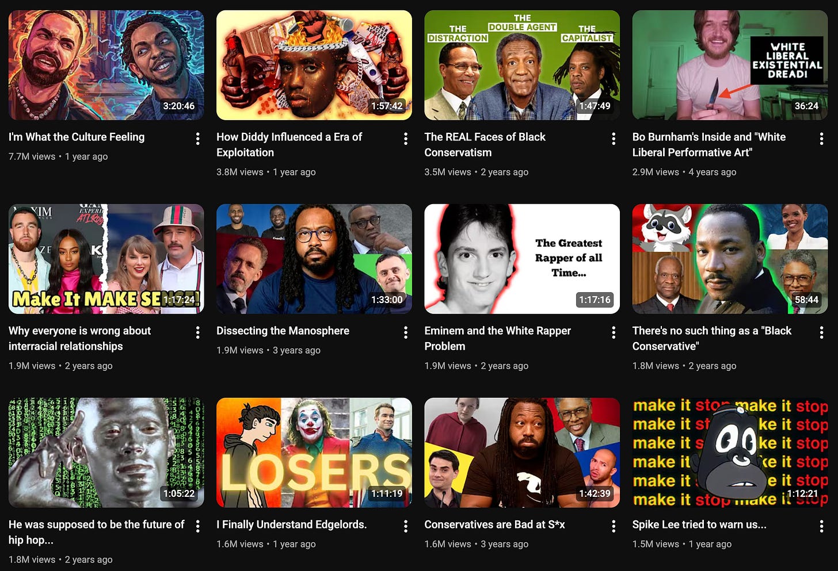Open options for "He was supposed to be the future"
Viewport: 838px width, 571px height.
click(x=197, y=526)
